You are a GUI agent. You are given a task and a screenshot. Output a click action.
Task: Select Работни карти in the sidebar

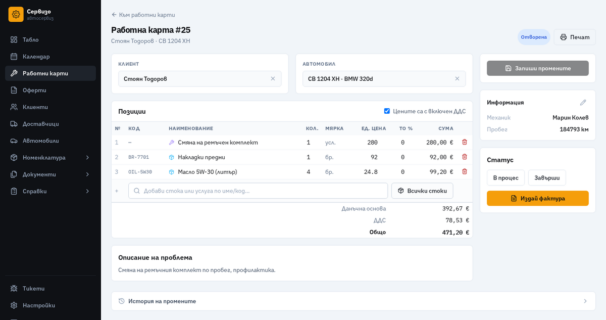pyautogui.click(x=50, y=73)
